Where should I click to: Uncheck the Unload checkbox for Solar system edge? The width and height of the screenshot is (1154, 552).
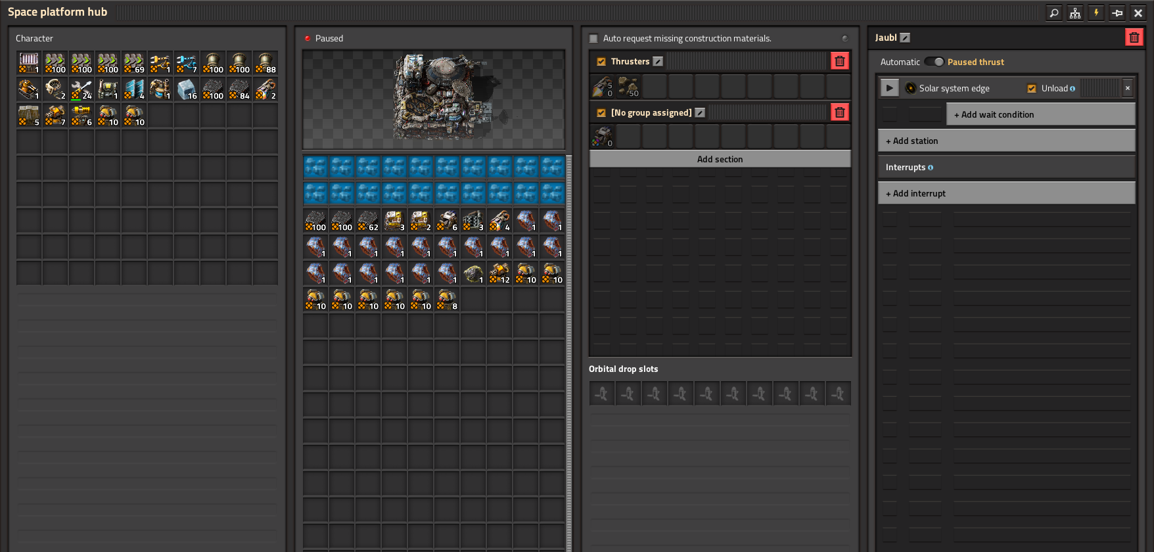pyautogui.click(x=1032, y=89)
